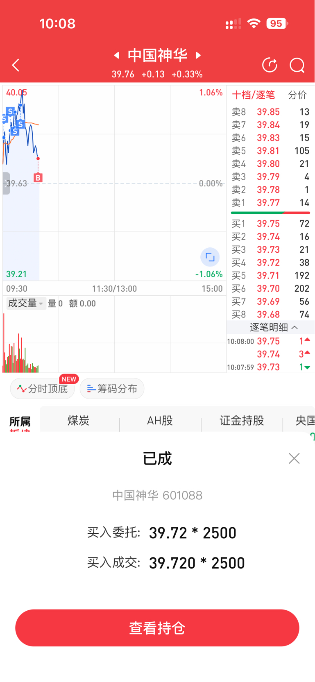Select 买7 price 39.69 row
This screenshot has height=682, width=315.
[x=270, y=301]
